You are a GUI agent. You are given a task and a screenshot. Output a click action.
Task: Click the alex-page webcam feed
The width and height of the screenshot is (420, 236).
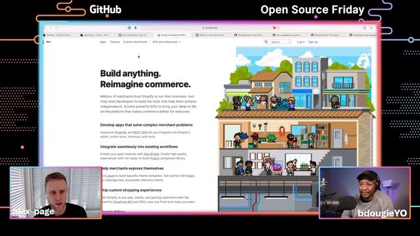tap(56, 193)
